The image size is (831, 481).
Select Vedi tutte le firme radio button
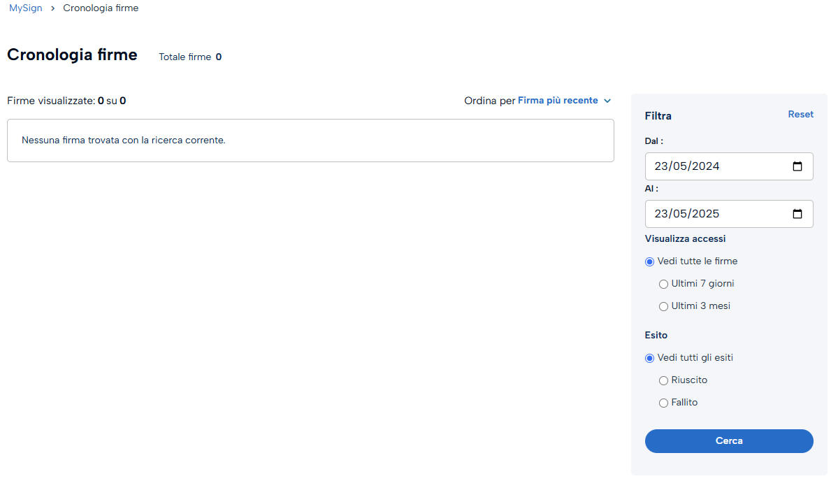(x=649, y=261)
